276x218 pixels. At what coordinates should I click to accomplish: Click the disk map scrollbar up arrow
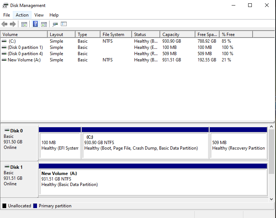(271, 126)
